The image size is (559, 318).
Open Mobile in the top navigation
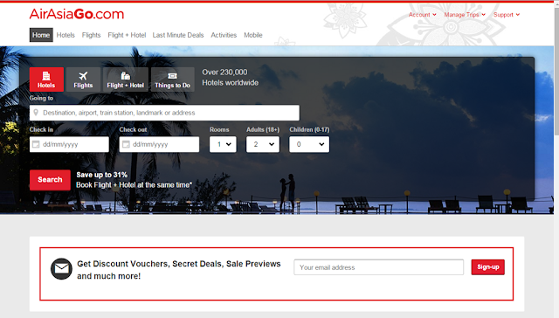[253, 35]
